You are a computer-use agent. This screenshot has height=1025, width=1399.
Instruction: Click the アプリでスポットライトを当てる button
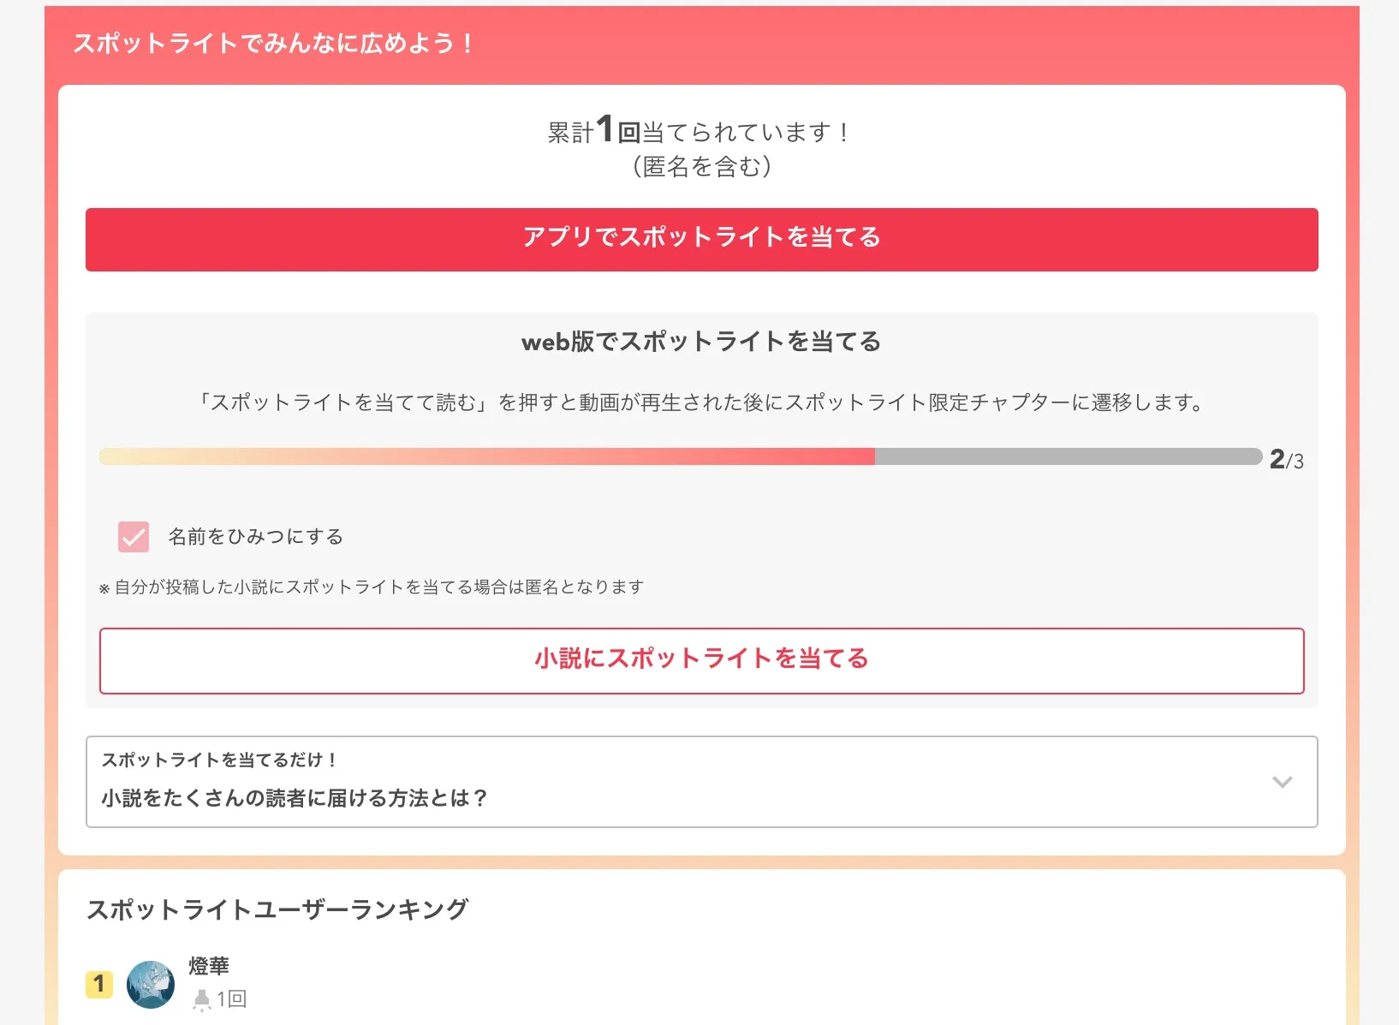click(x=701, y=239)
